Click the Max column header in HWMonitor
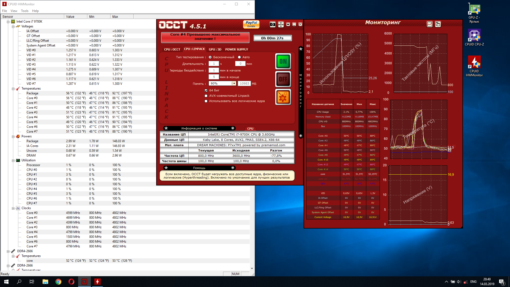510x287 pixels. tap(122, 16)
